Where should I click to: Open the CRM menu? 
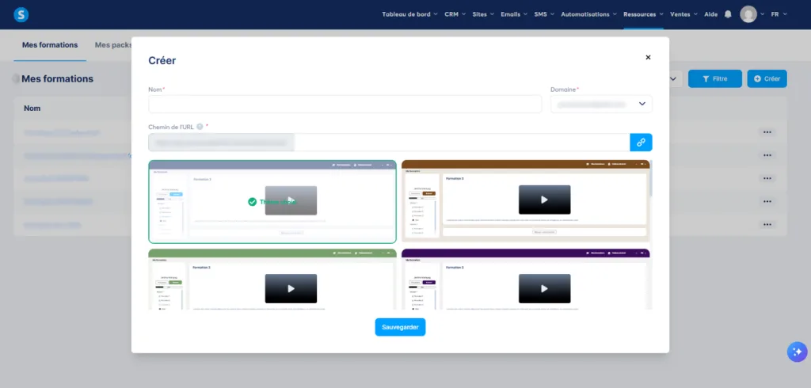coord(455,14)
